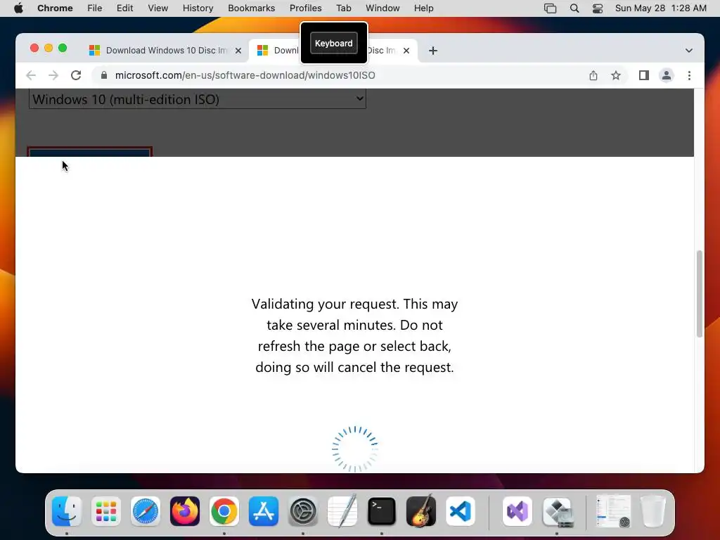Open Visual Studio Code from Dock
This screenshot has height=540, width=720.
[461, 511]
